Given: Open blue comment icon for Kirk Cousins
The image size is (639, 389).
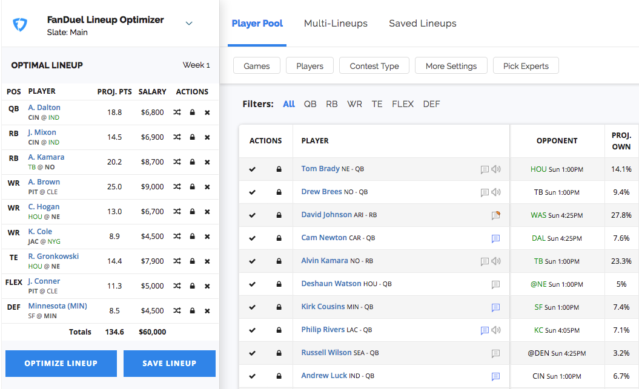Looking at the screenshot, I should (x=495, y=307).
